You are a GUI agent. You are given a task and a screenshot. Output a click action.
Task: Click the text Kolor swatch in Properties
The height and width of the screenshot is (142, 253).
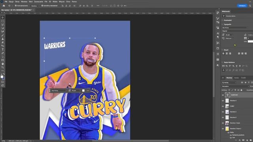250,41
